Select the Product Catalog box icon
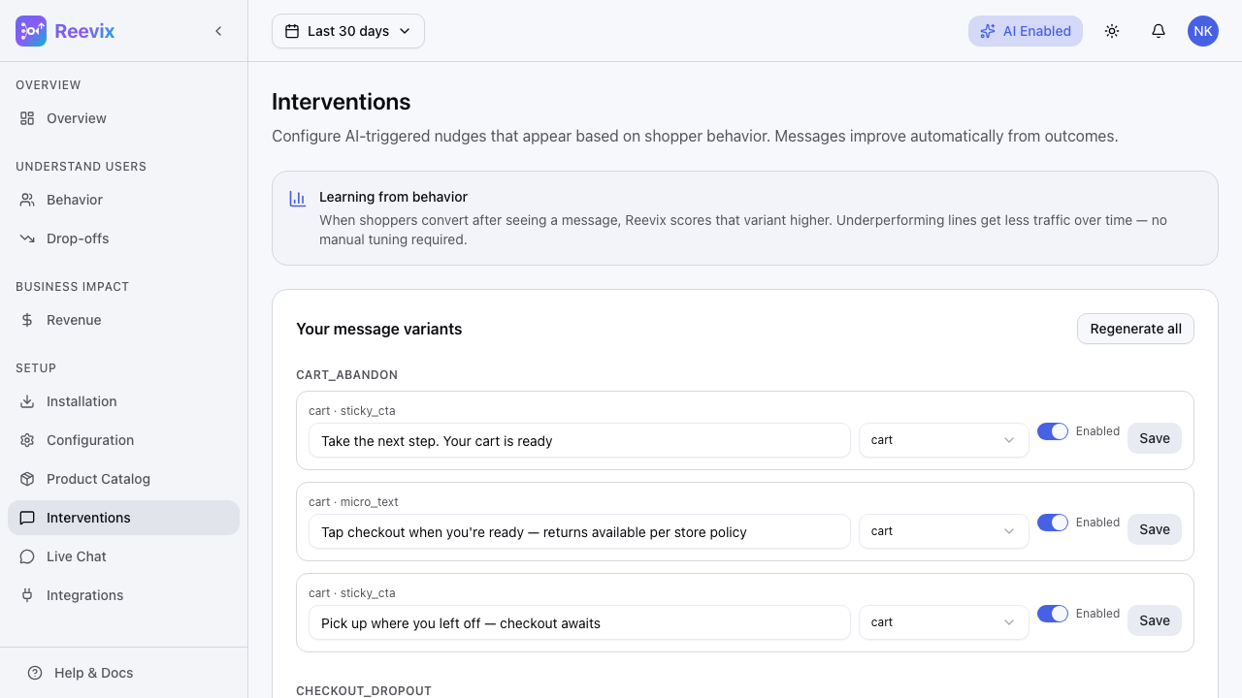 pyautogui.click(x=27, y=479)
